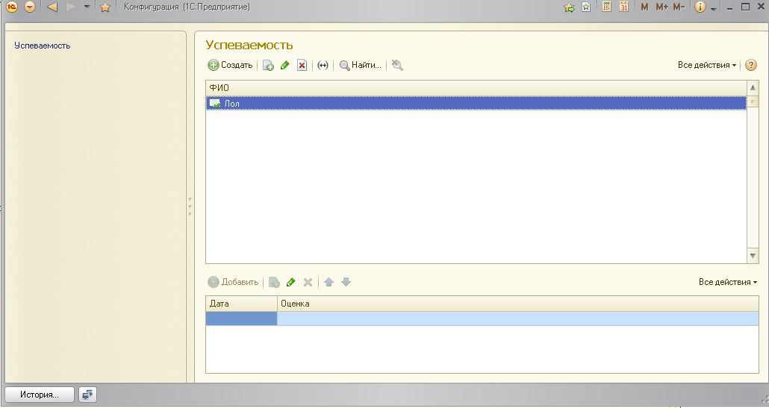Open the information icon
This screenshot has height=408, width=769.
[x=700, y=7]
